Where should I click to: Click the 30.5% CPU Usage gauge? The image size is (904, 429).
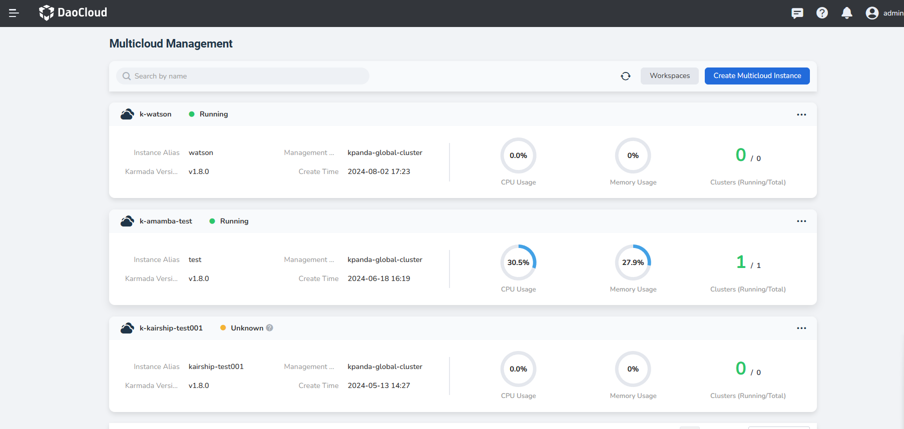pyautogui.click(x=518, y=262)
